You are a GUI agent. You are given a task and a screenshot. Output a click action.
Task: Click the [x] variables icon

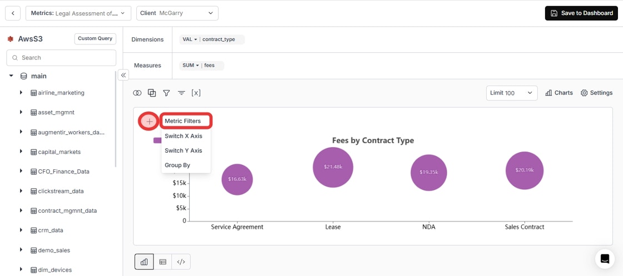[196, 93]
